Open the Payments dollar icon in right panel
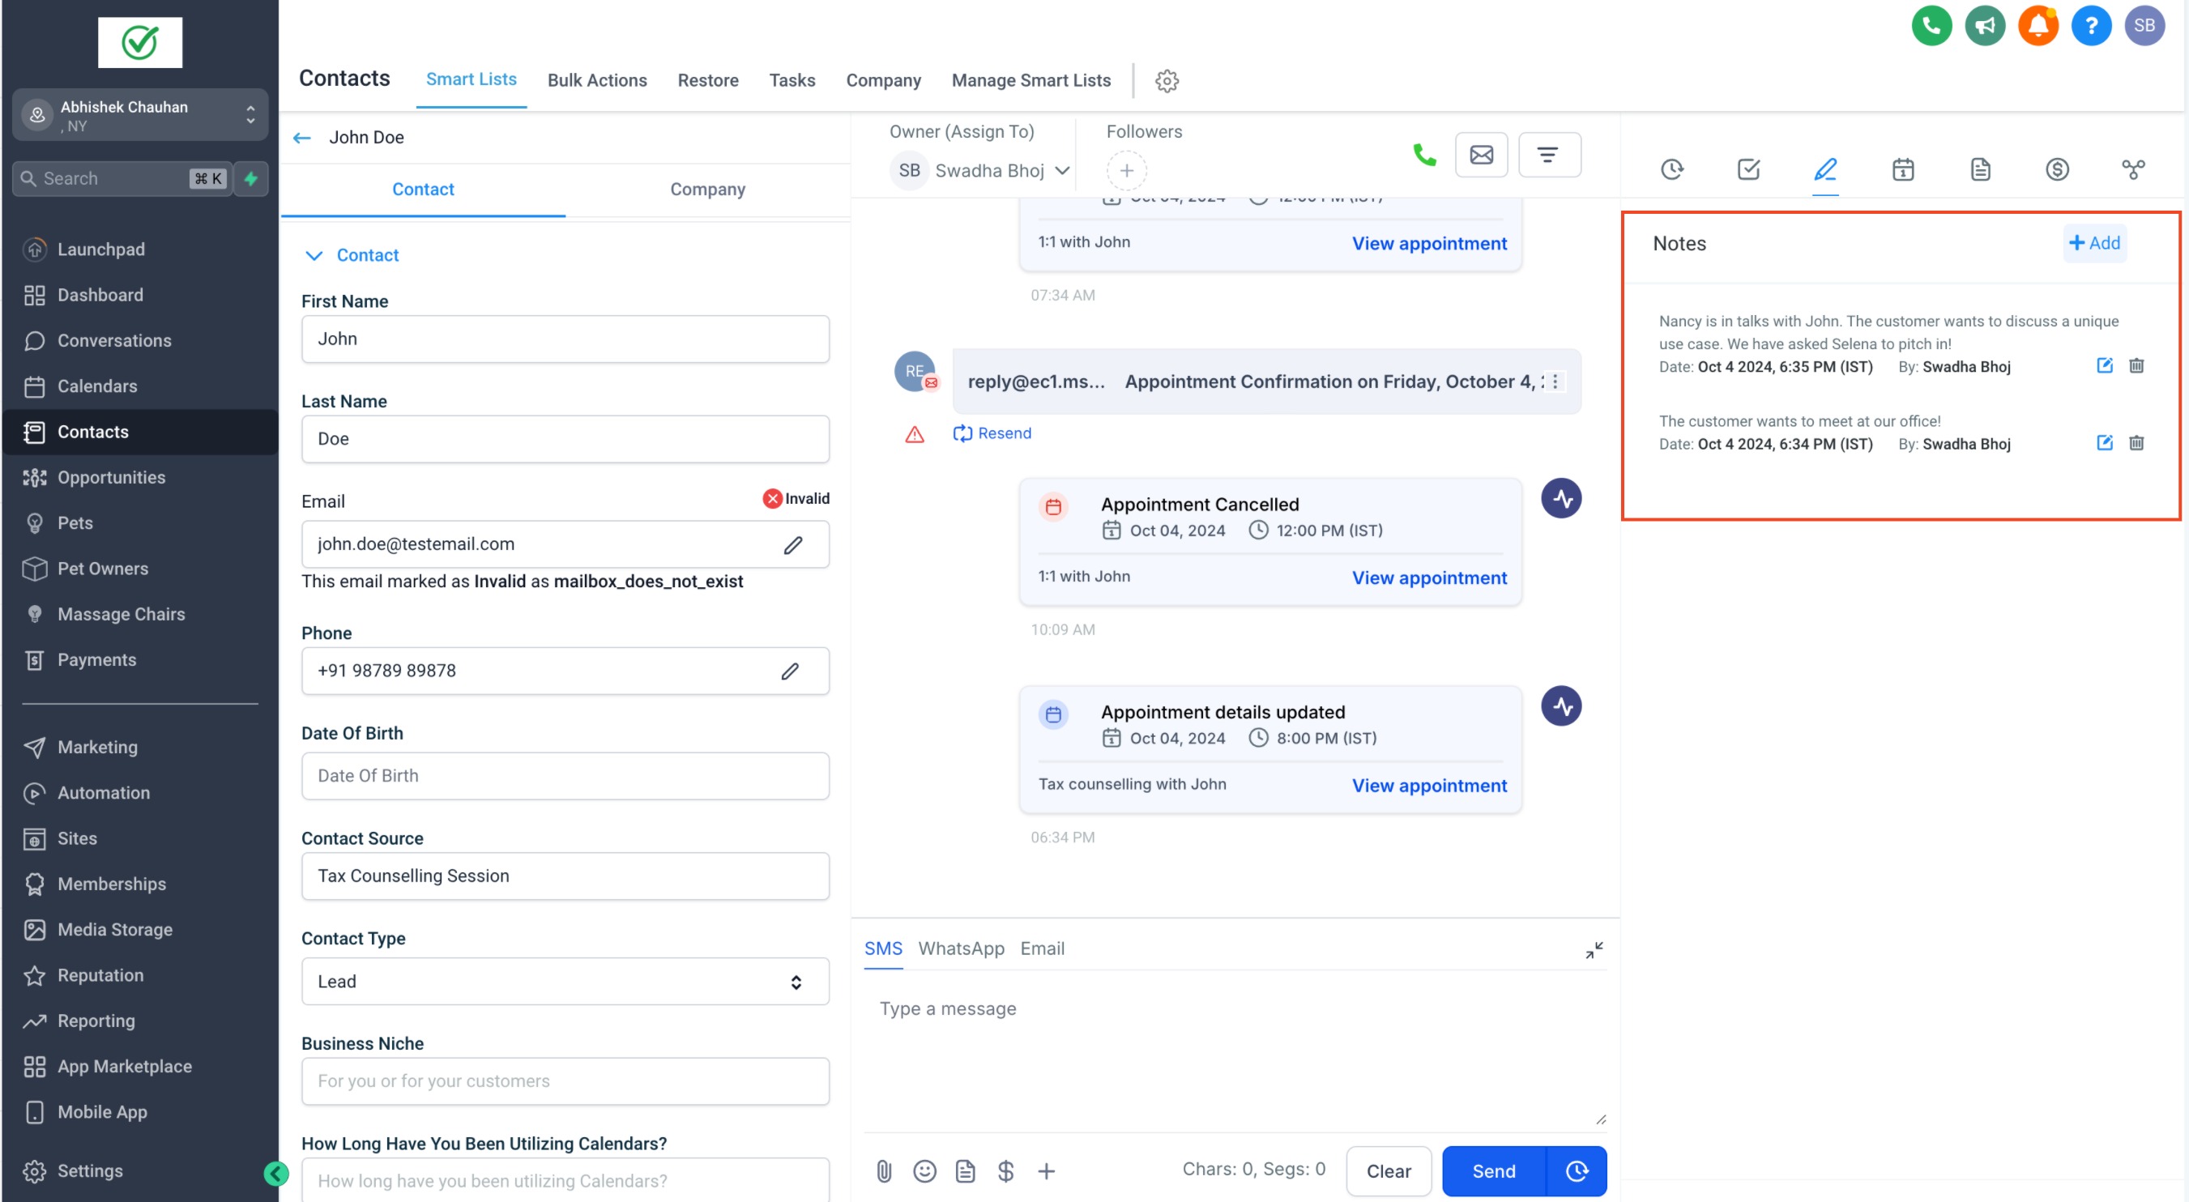This screenshot has height=1202, width=2189. pyautogui.click(x=2056, y=169)
